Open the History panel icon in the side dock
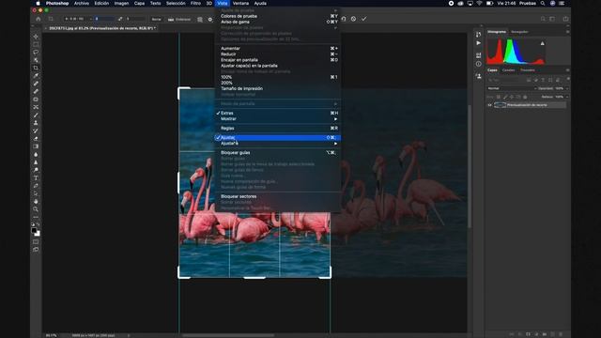This screenshot has height=338, width=601. point(478,35)
